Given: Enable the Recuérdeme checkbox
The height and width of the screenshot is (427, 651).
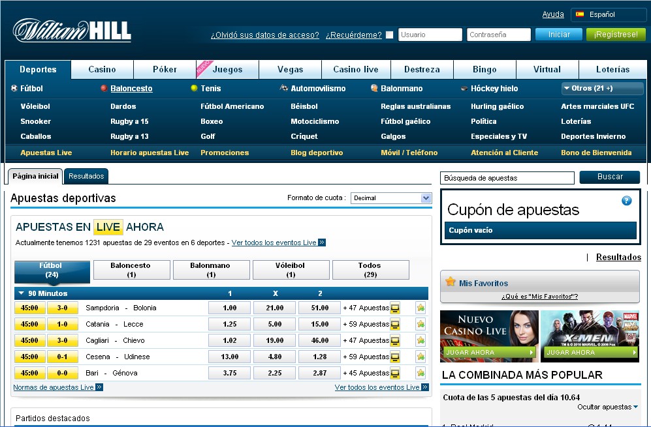Looking at the screenshot, I should tap(389, 35).
